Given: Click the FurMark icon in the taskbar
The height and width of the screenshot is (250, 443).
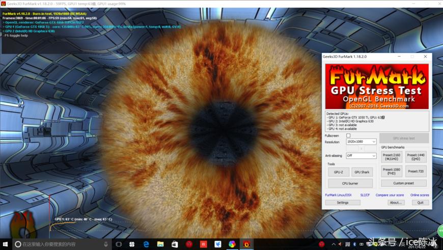Looking at the screenshot, I should (246, 244).
